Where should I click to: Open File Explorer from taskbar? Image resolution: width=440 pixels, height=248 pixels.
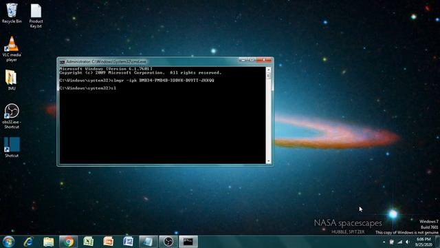49,242
